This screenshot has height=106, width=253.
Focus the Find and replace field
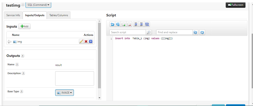point(174,32)
